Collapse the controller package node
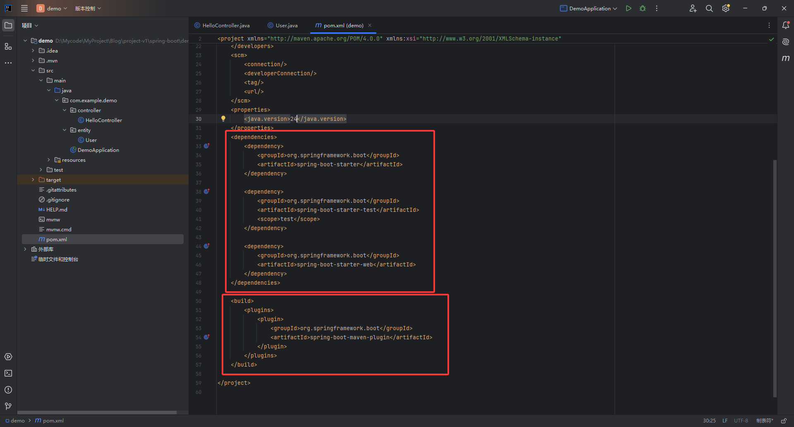The height and width of the screenshot is (427, 794). (65, 110)
